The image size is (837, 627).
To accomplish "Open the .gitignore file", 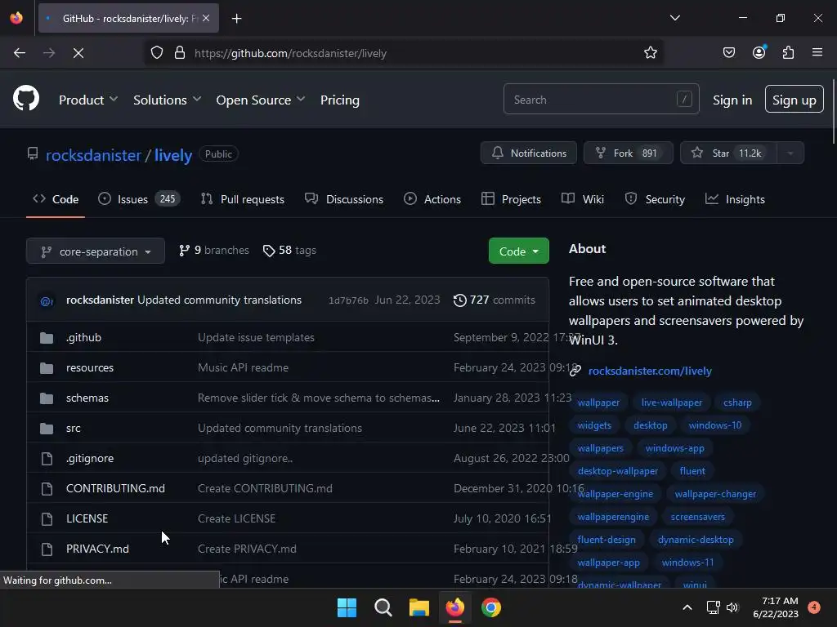I will (x=90, y=459).
